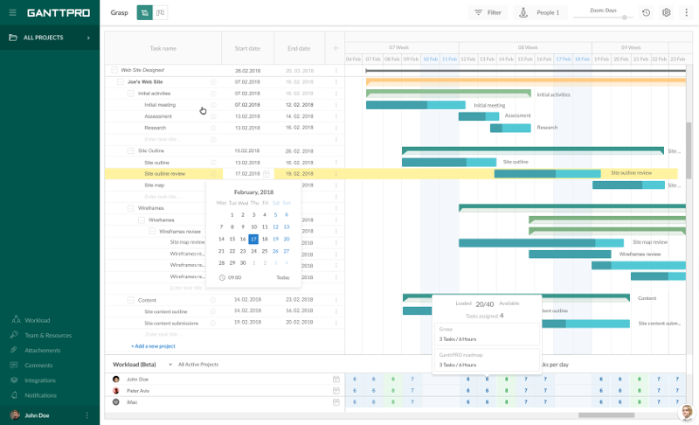Open Notifcations in sidebar
This screenshot has width=699, height=425.
point(40,395)
